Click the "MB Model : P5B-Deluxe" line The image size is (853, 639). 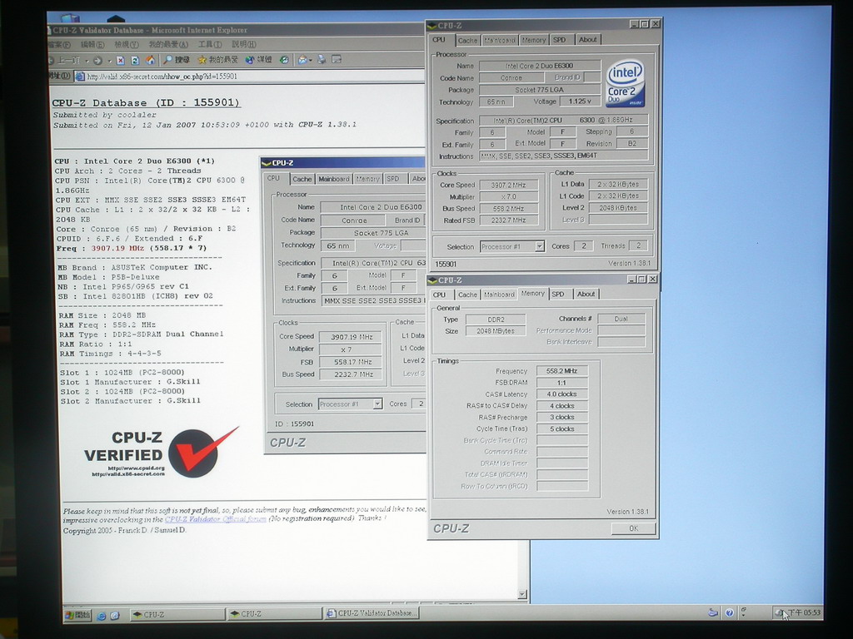pyautogui.click(x=109, y=277)
